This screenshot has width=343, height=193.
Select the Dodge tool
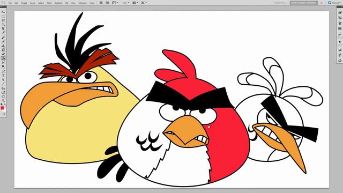(3, 66)
